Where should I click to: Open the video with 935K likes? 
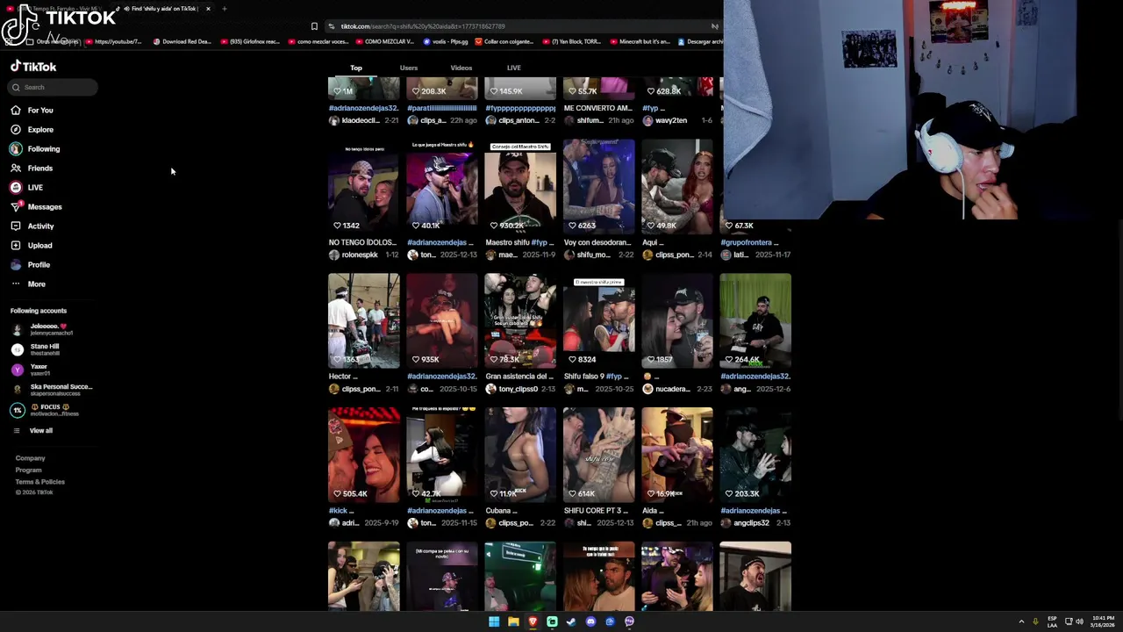[x=442, y=320]
